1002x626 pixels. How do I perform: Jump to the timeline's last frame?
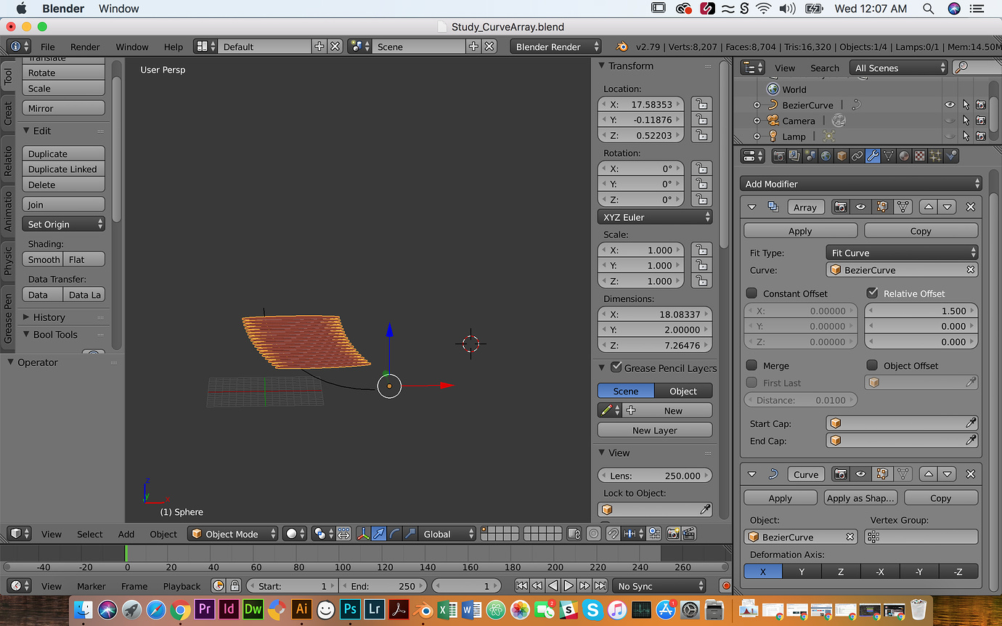pos(600,586)
